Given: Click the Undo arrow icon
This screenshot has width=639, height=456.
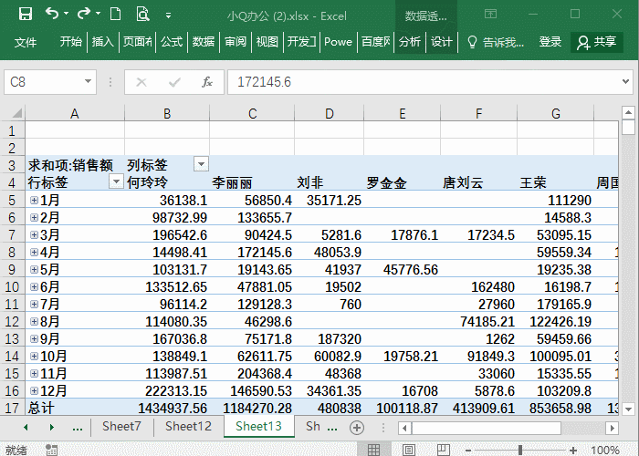Looking at the screenshot, I should pos(52,14).
